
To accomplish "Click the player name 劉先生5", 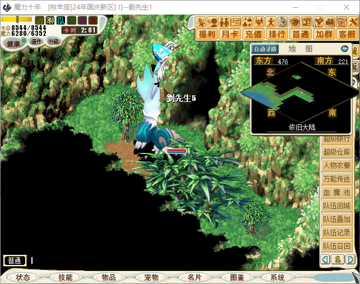I will coord(181,98).
